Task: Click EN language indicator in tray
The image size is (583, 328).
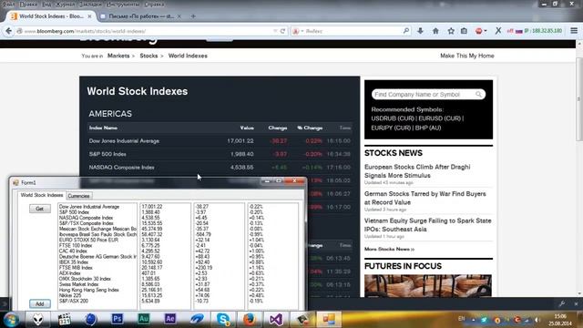Action: pos(462,319)
